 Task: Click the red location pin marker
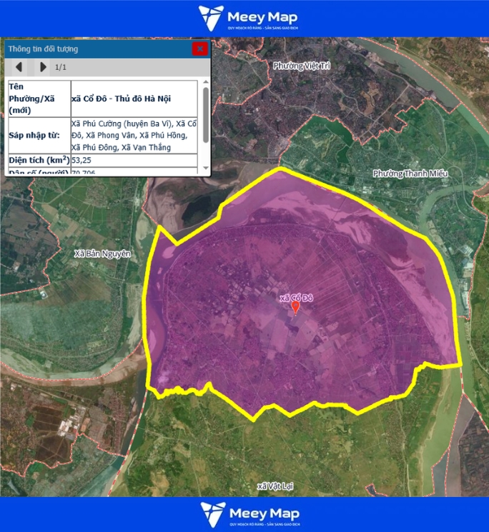pyautogui.click(x=295, y=308)
